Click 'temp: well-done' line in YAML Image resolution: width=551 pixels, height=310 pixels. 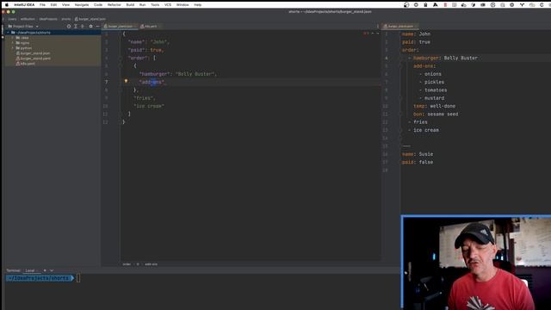click(x=434, y=106)
